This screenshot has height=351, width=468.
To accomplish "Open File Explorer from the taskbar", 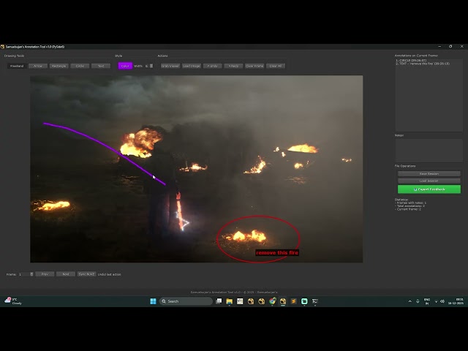I will (x=229, y=301).
